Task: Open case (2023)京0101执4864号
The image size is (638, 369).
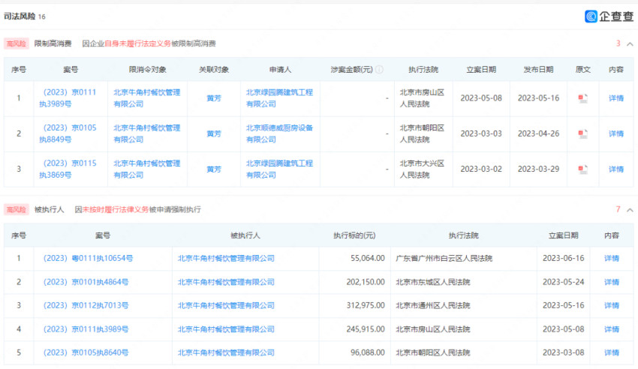Action: click(x=86, y=282)
